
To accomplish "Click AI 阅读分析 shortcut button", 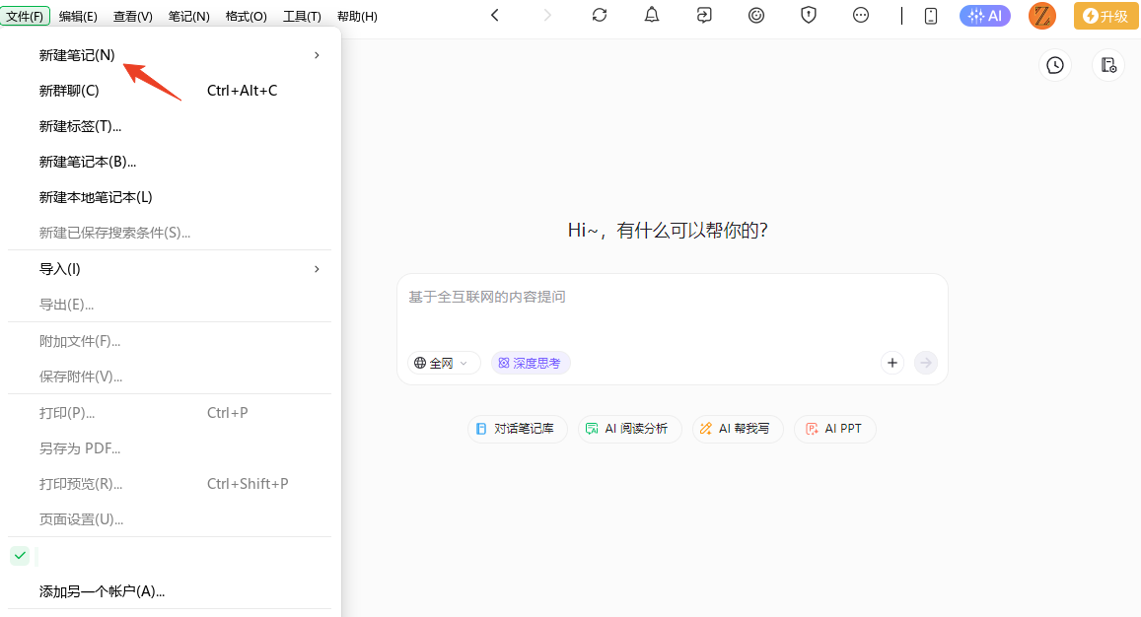I will (x=629, y=429).
